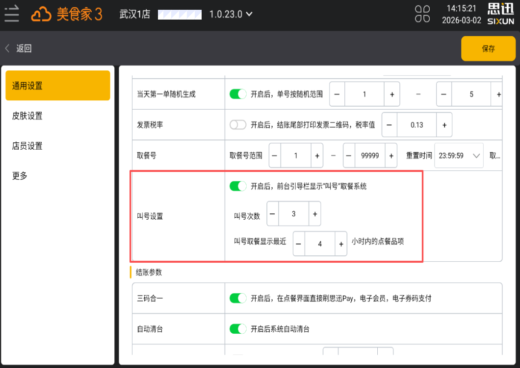Click the 取餐号范围 99999 input field
The image size is (520, 368).
click(x=370, y=156)
